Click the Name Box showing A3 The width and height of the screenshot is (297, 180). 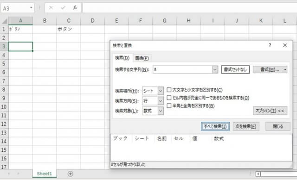point(15,8)
